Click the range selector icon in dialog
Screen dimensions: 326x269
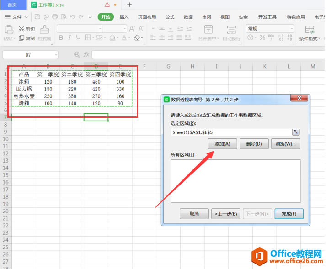pos(296,132)
